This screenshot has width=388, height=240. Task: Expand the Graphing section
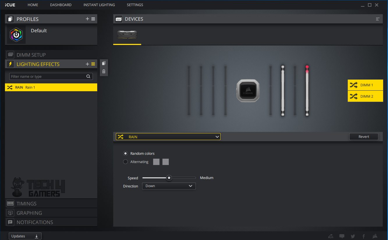click(51, 213)
